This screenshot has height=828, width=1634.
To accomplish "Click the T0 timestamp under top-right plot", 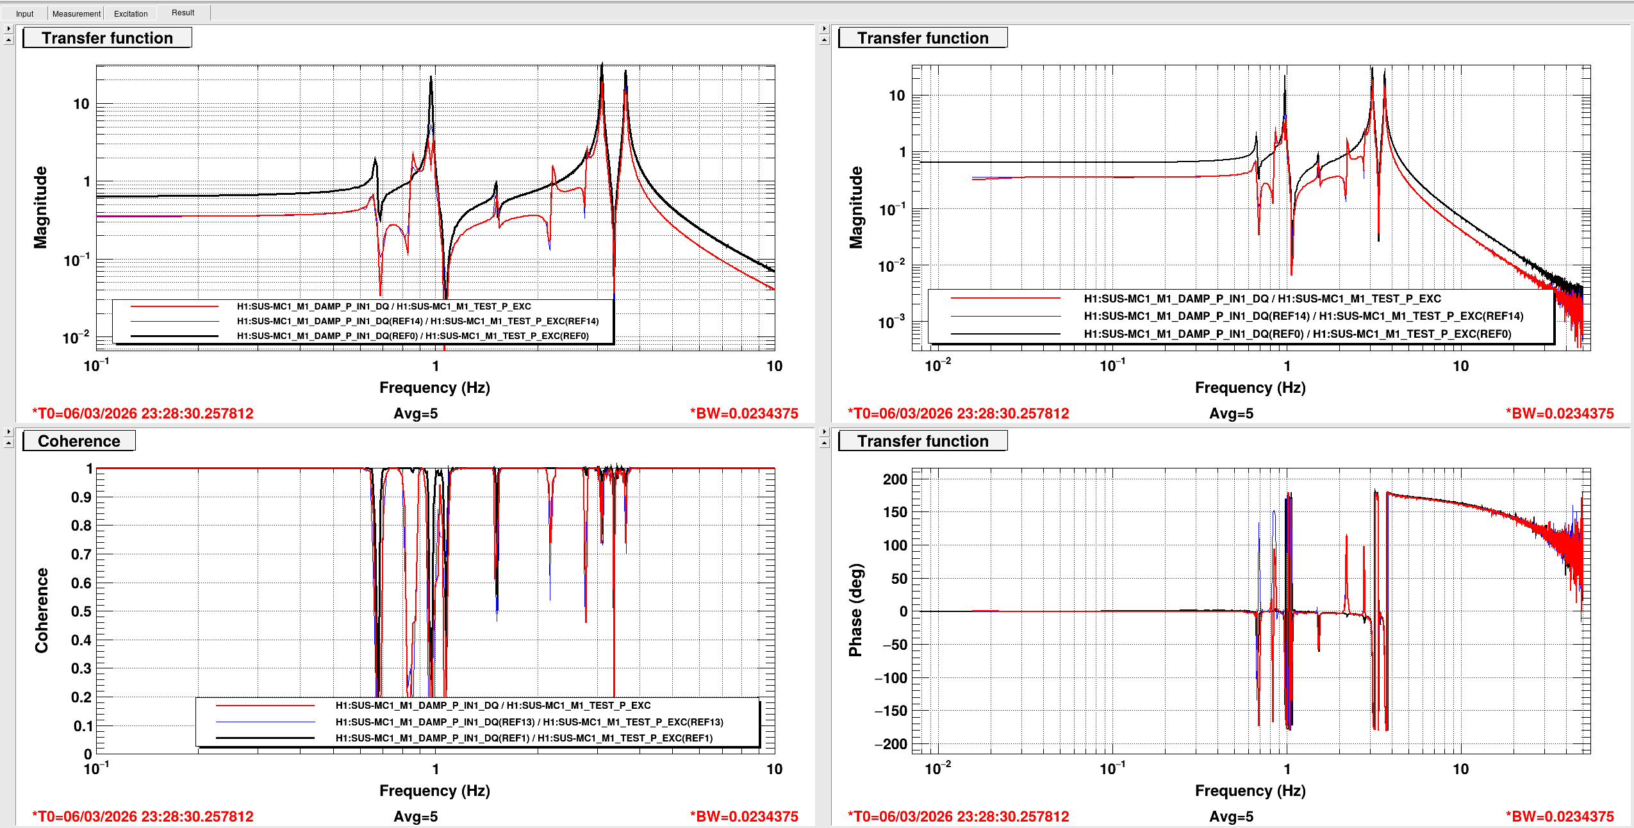I will pos(958,413).
